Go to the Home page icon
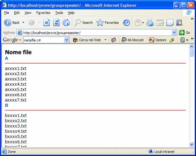The image size is (196, 156). 66,23
